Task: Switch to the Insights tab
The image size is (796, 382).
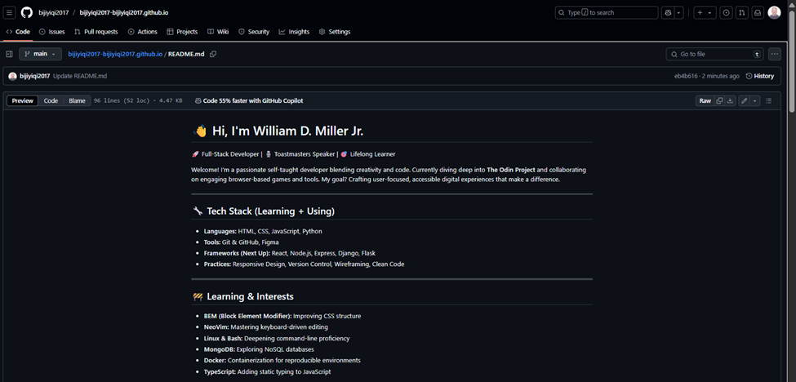Action: tap(294, 32)
